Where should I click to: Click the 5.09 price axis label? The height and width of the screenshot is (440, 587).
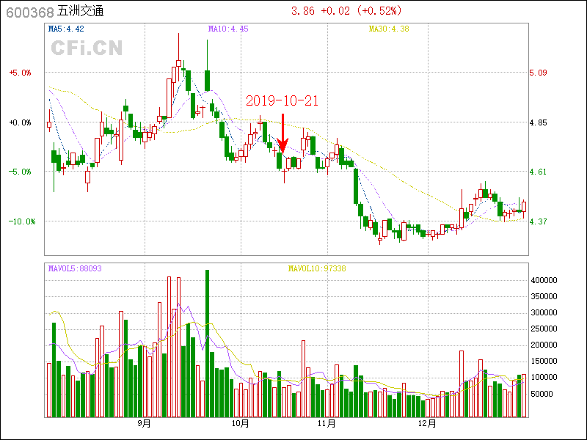click(538, 73)
